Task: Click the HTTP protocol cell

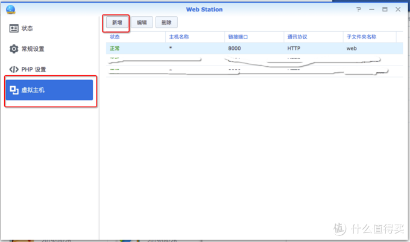Action: tap(294, 48)
